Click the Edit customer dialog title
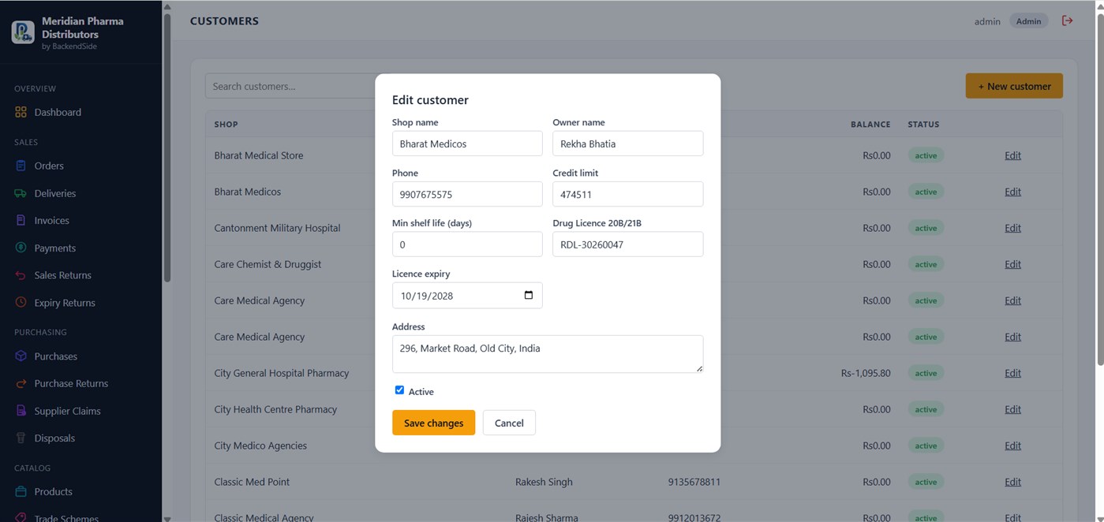The height and width of the screenshot is (522, 1104). pyautogui.click(x=430, y=100)
